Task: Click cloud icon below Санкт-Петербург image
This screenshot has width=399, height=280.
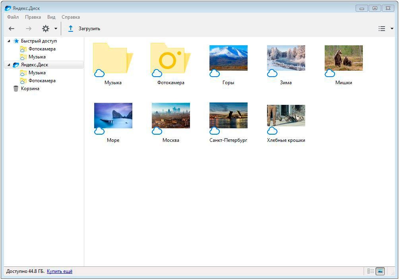Action: pos(215,131)
